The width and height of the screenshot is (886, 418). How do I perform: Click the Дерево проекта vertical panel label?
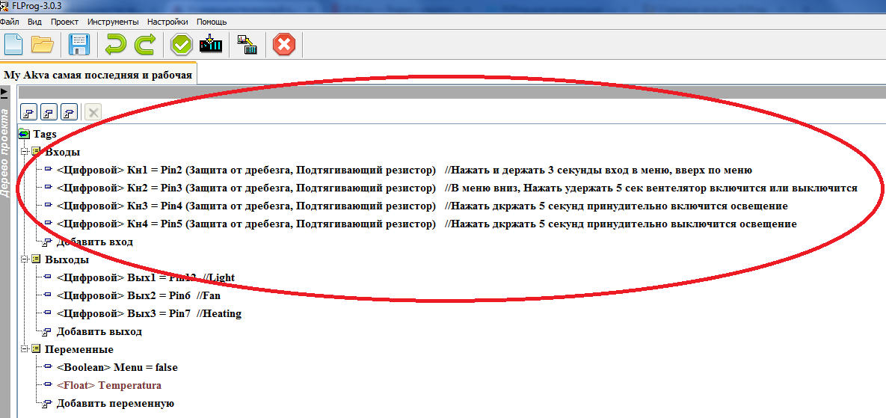point(4,153)
